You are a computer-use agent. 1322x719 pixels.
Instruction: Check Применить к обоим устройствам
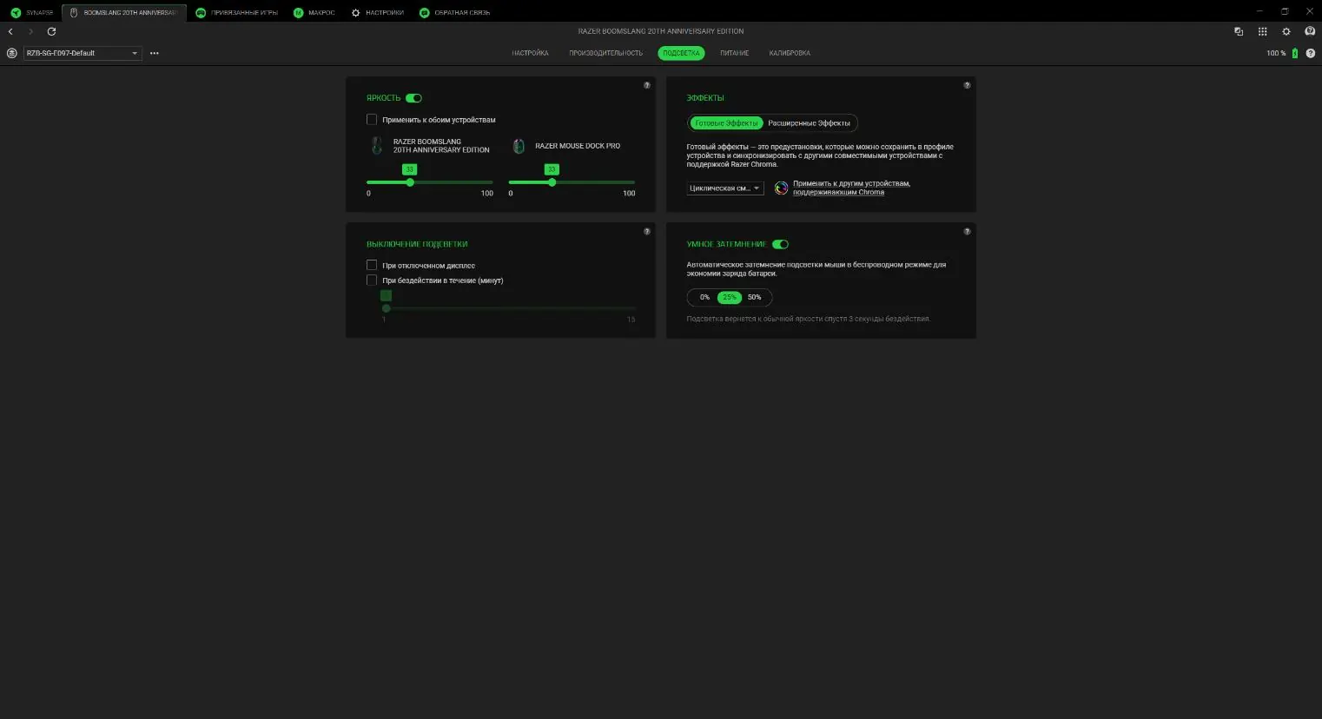click(372, 120)
